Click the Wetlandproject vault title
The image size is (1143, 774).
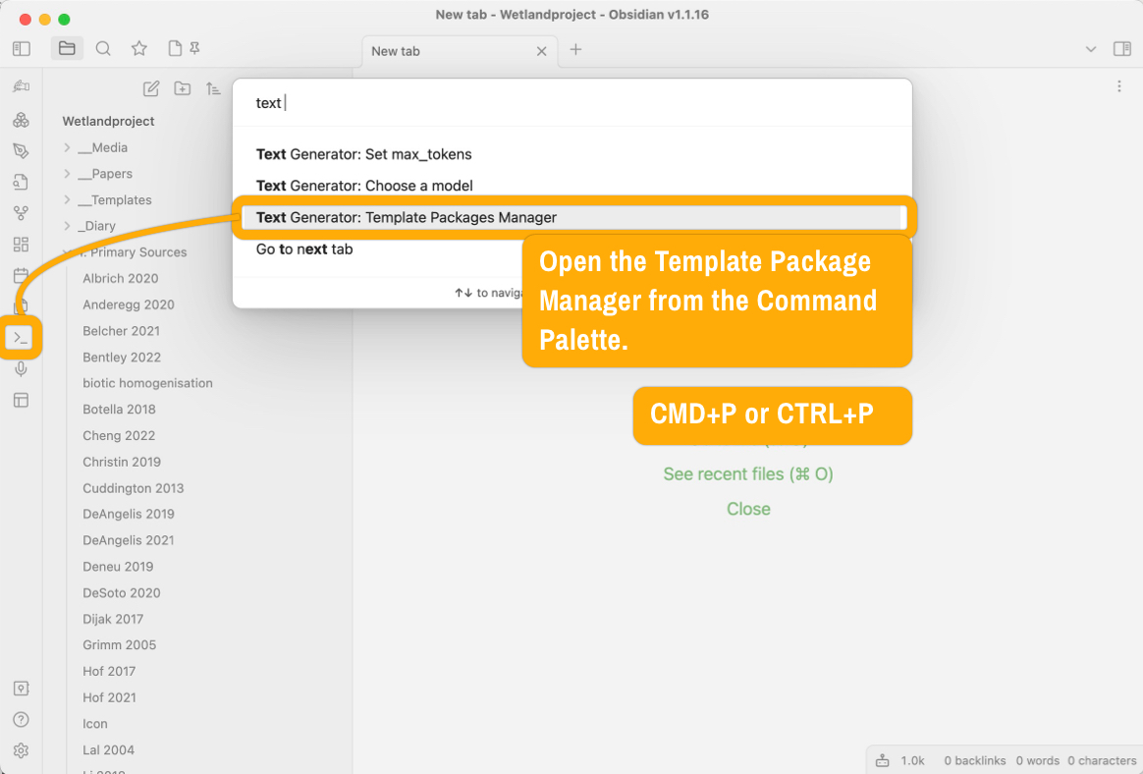pos(108,121)
